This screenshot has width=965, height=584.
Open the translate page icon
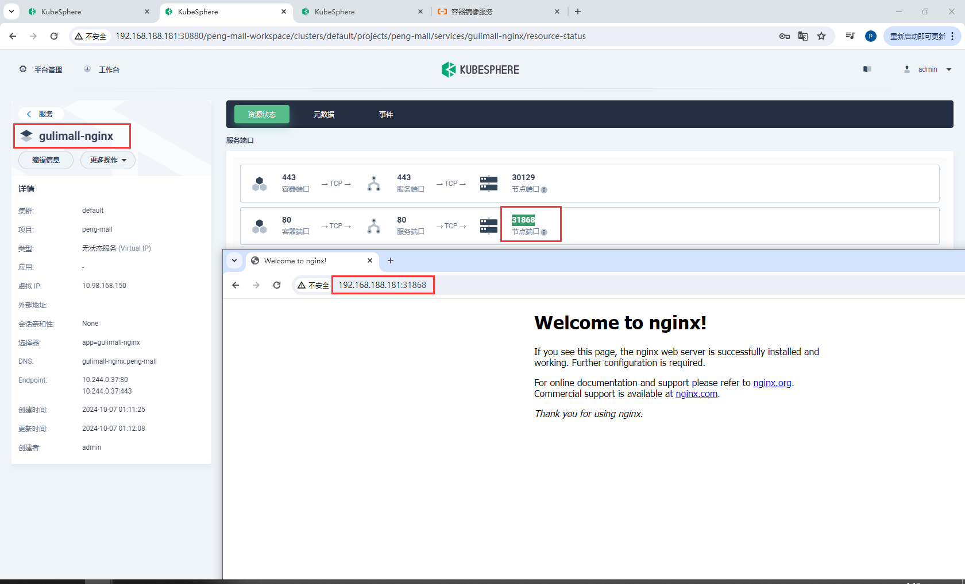tap(803, 36)
